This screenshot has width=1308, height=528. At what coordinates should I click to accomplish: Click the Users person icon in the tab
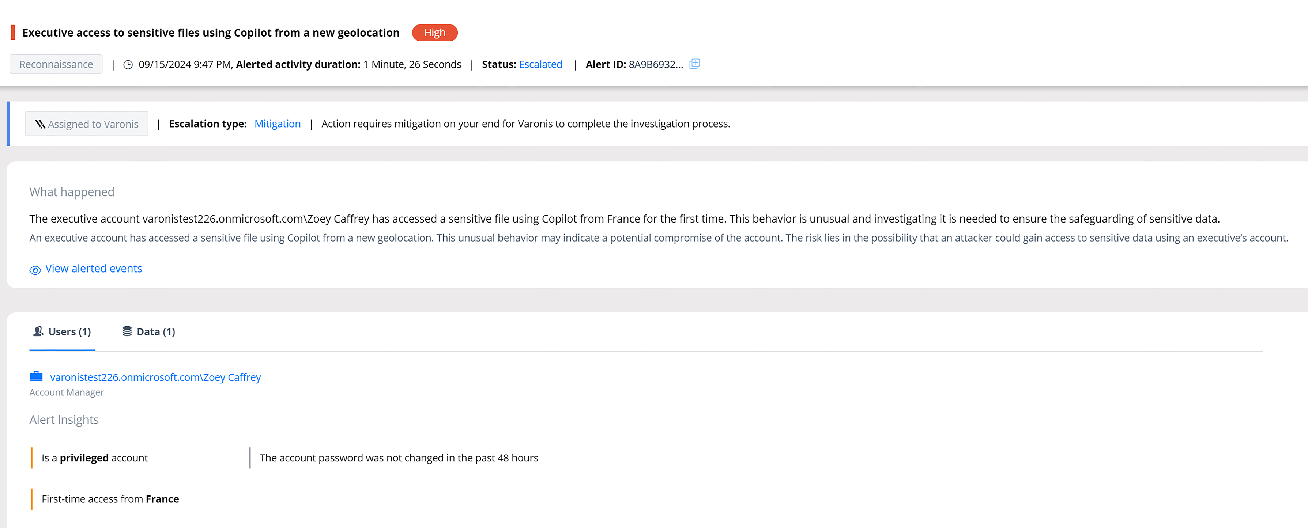38,331
